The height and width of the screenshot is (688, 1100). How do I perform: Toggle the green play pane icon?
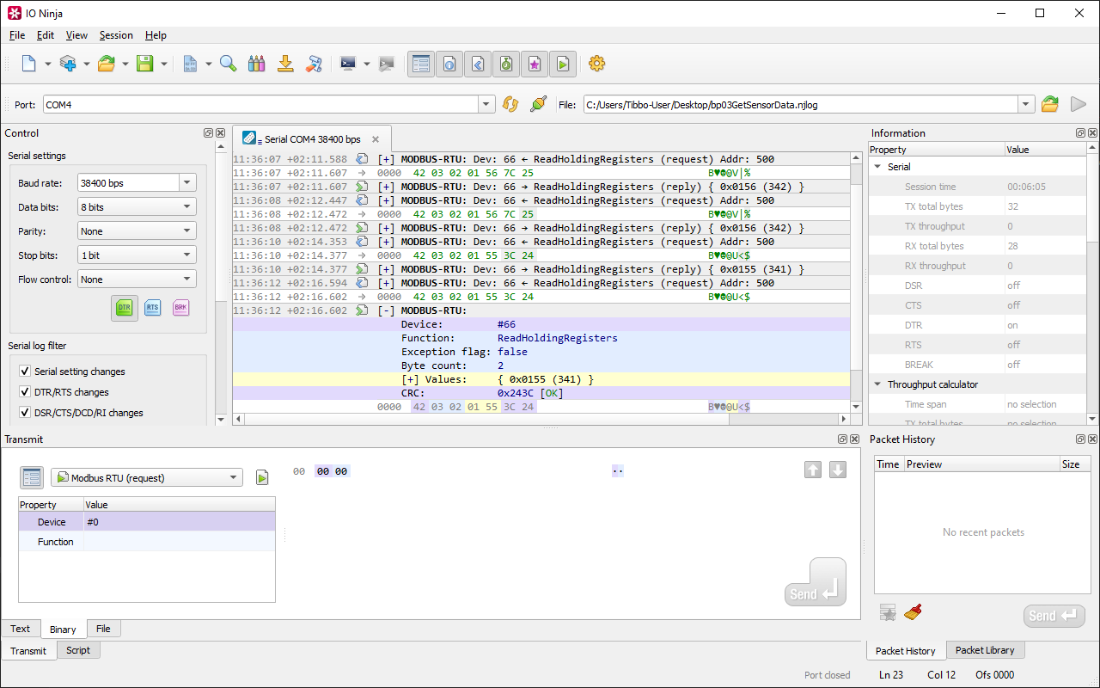[x=563, y=64]
